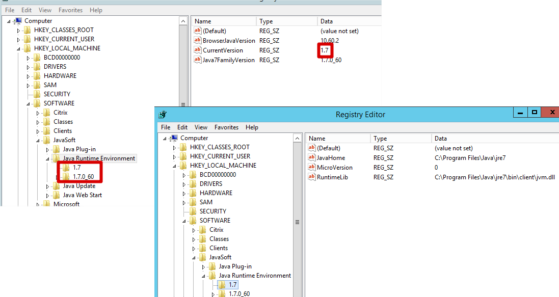Open Edit menu in back registry window
559x297 pixels.
26,10
